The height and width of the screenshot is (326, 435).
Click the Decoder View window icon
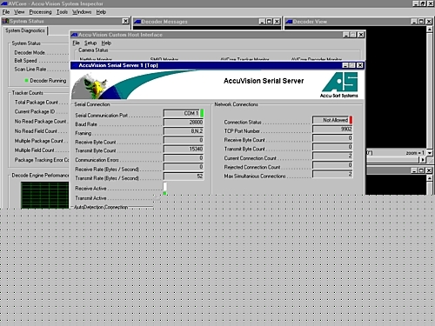289,22
